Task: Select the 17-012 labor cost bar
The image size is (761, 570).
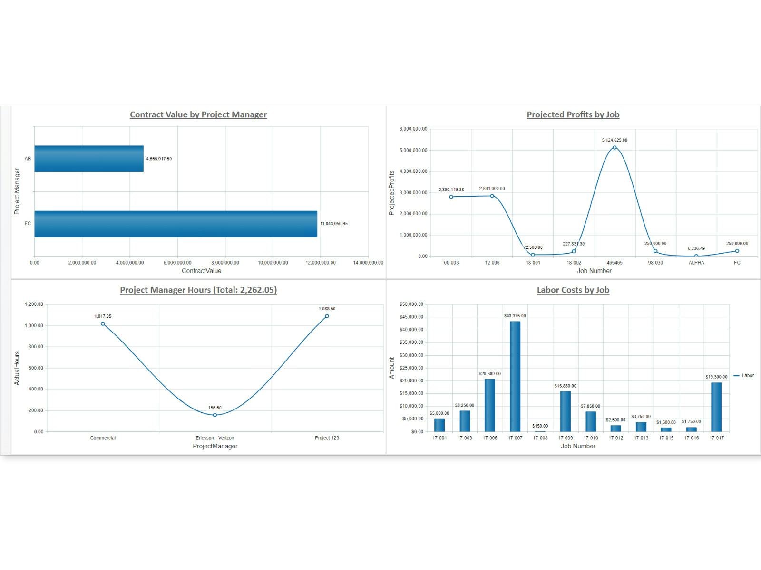Action: click(616, 428)
